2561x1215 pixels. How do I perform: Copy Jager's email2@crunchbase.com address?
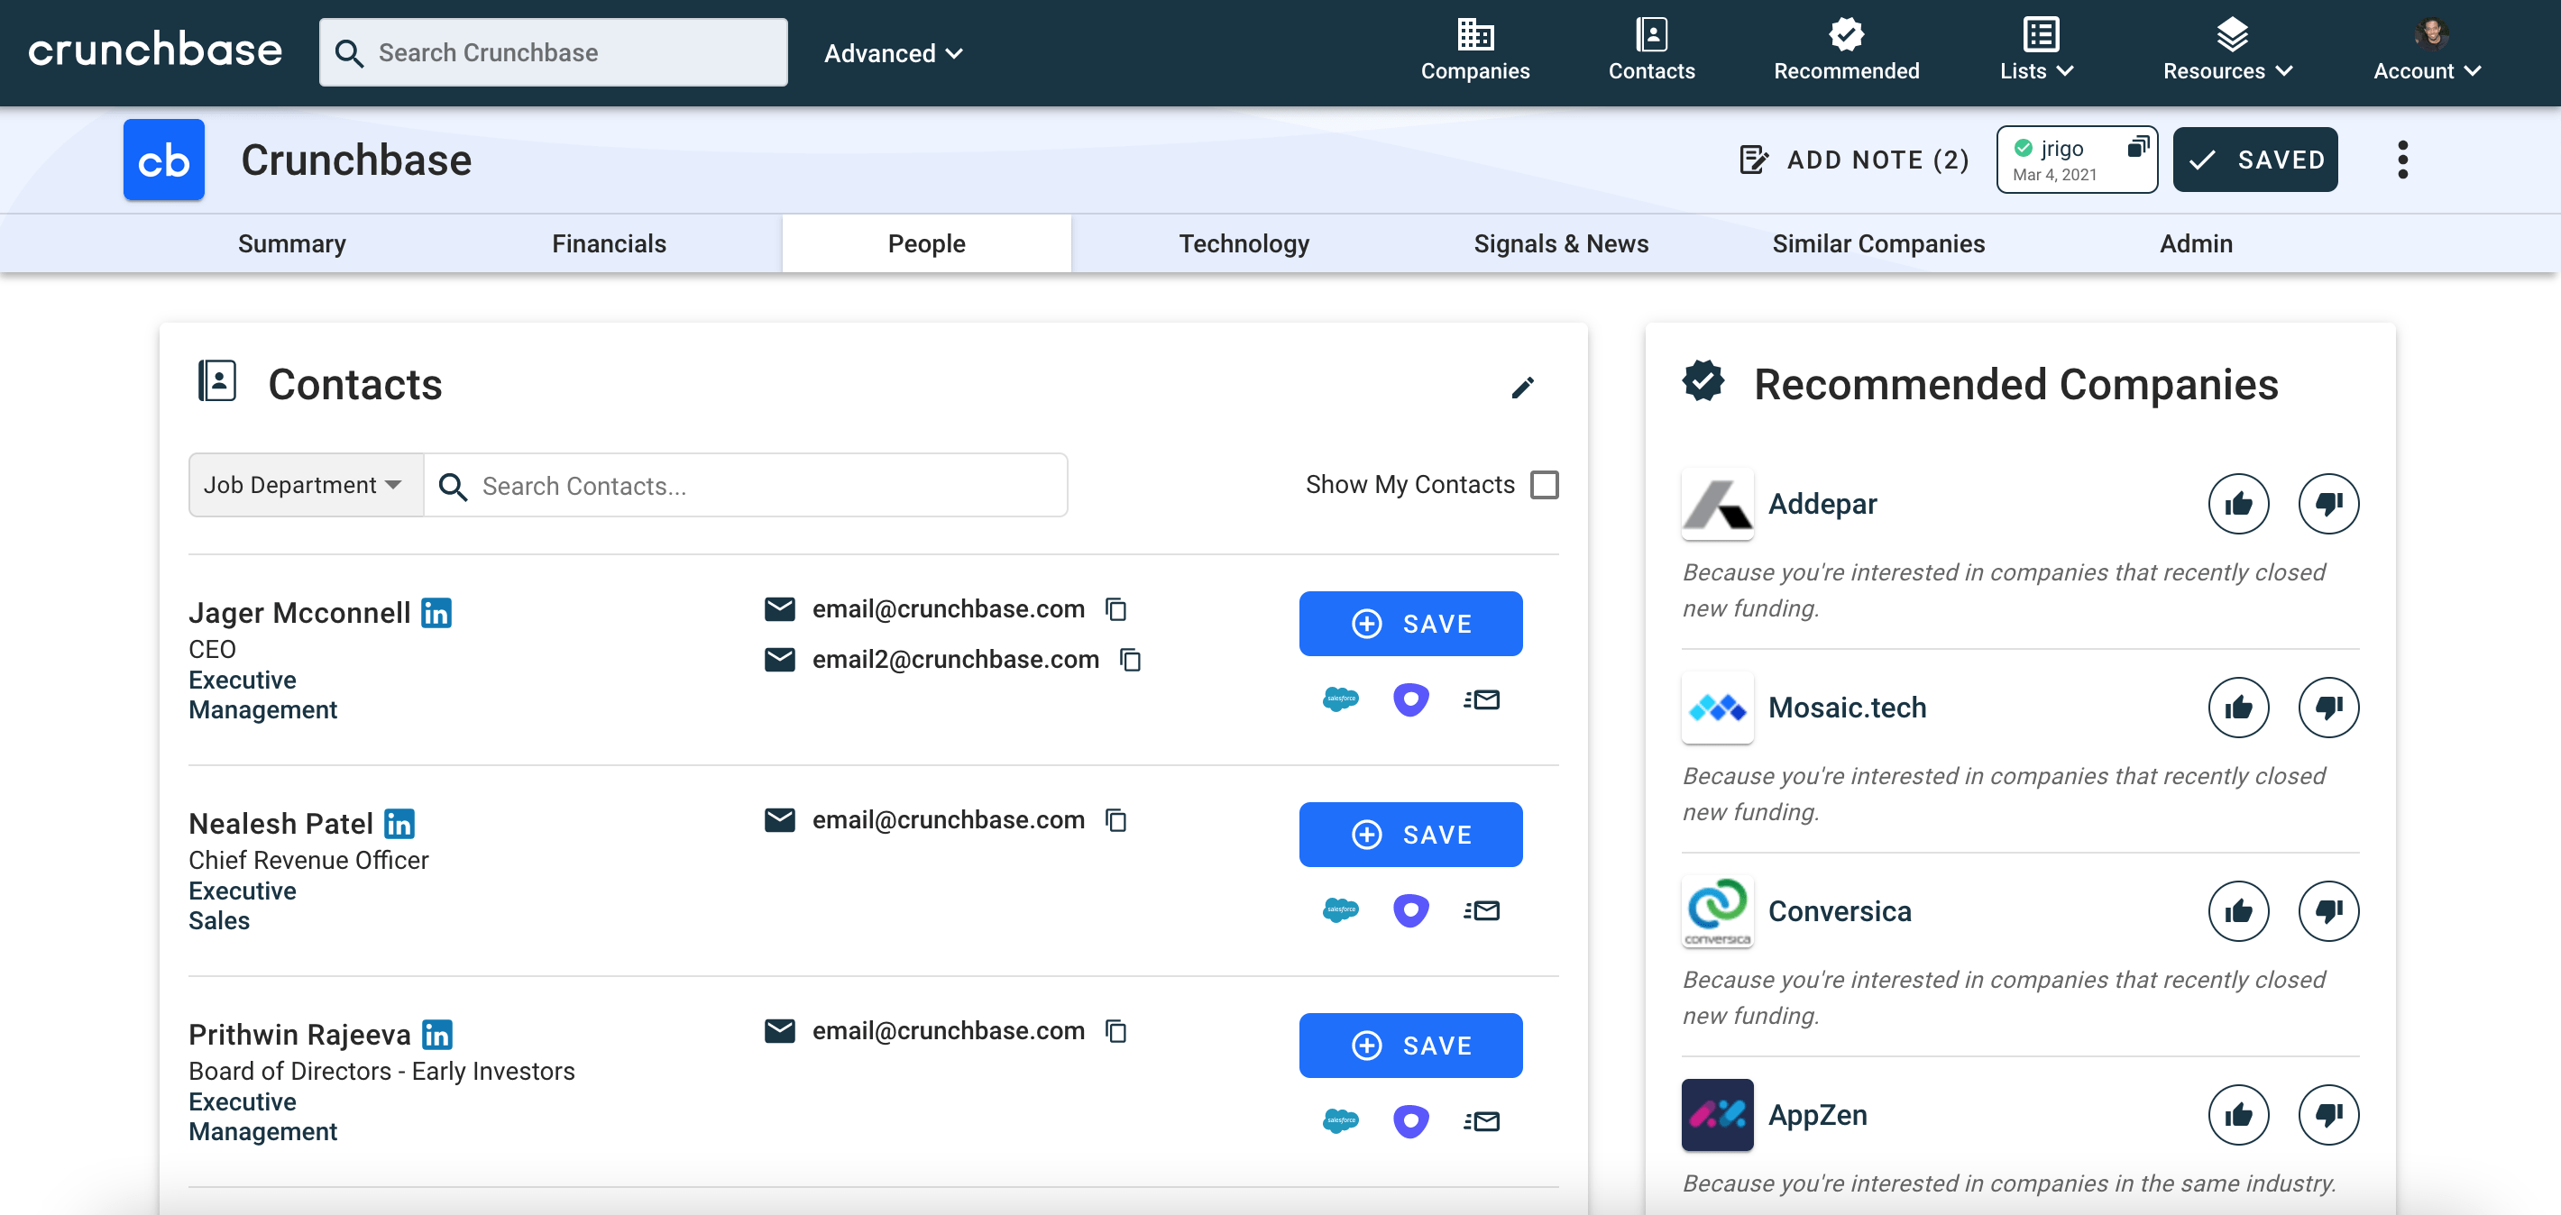(1131, 660)
